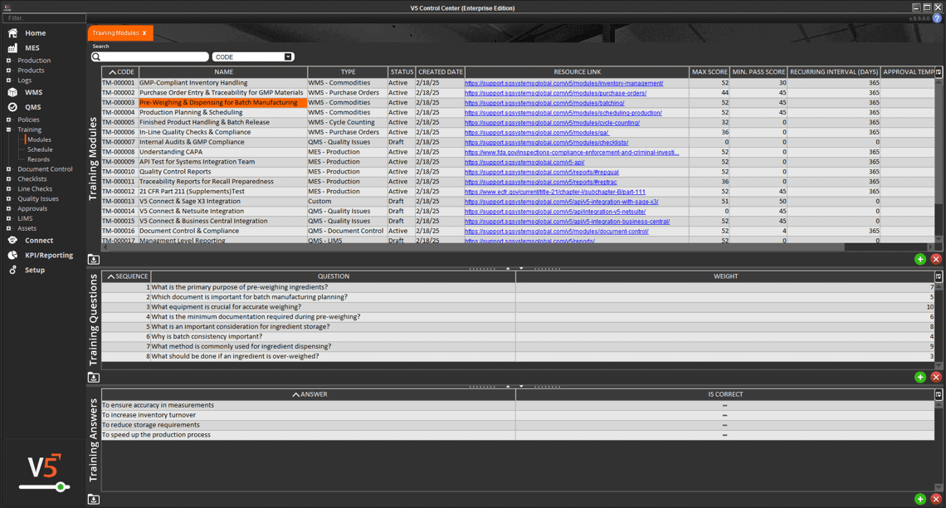Sort modules by NAME column header
This screenshot has height=508, width=946.
coord(223,71)
